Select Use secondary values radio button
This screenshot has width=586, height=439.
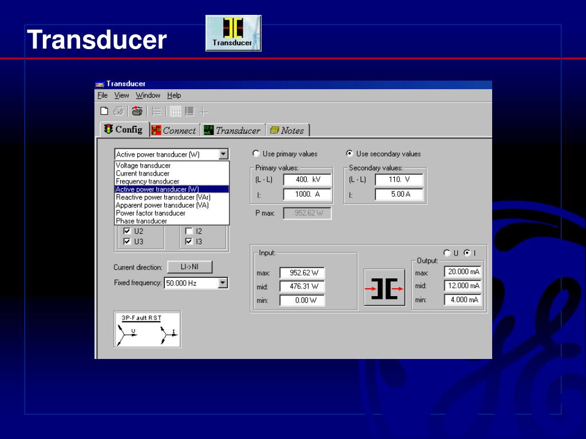tap(350, 153)
